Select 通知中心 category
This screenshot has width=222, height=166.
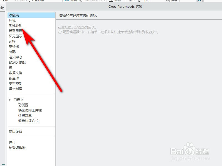pos(16,57)
